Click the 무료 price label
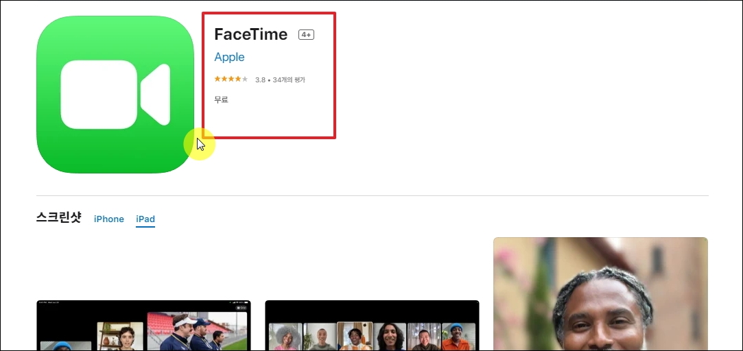 point(222,100)
